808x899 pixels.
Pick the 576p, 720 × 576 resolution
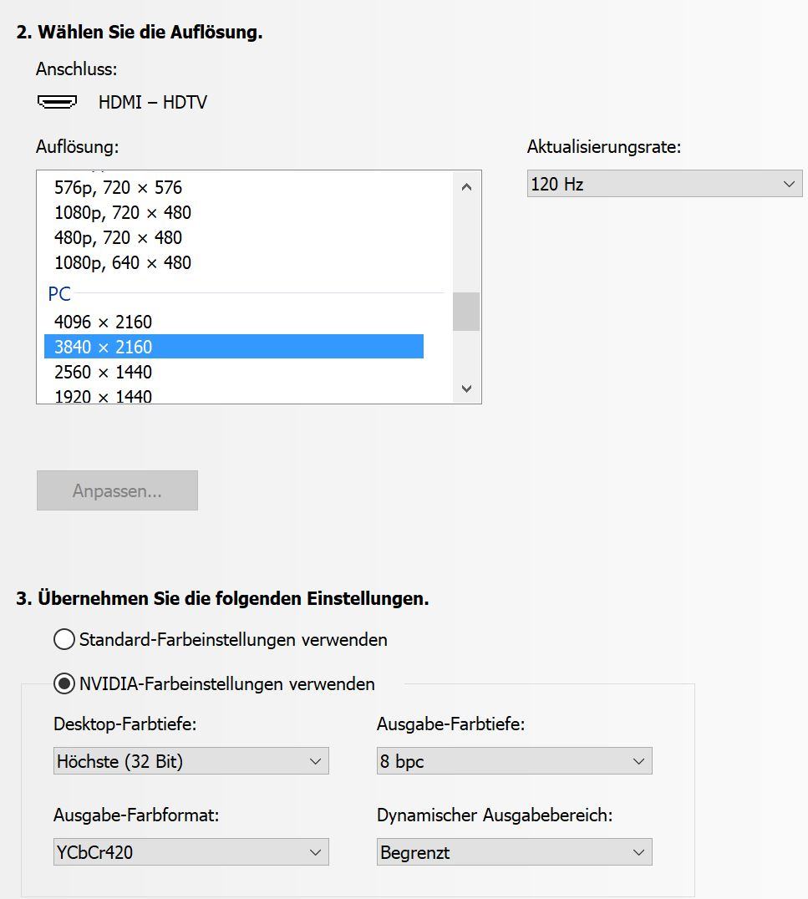[x=234, y=187]
